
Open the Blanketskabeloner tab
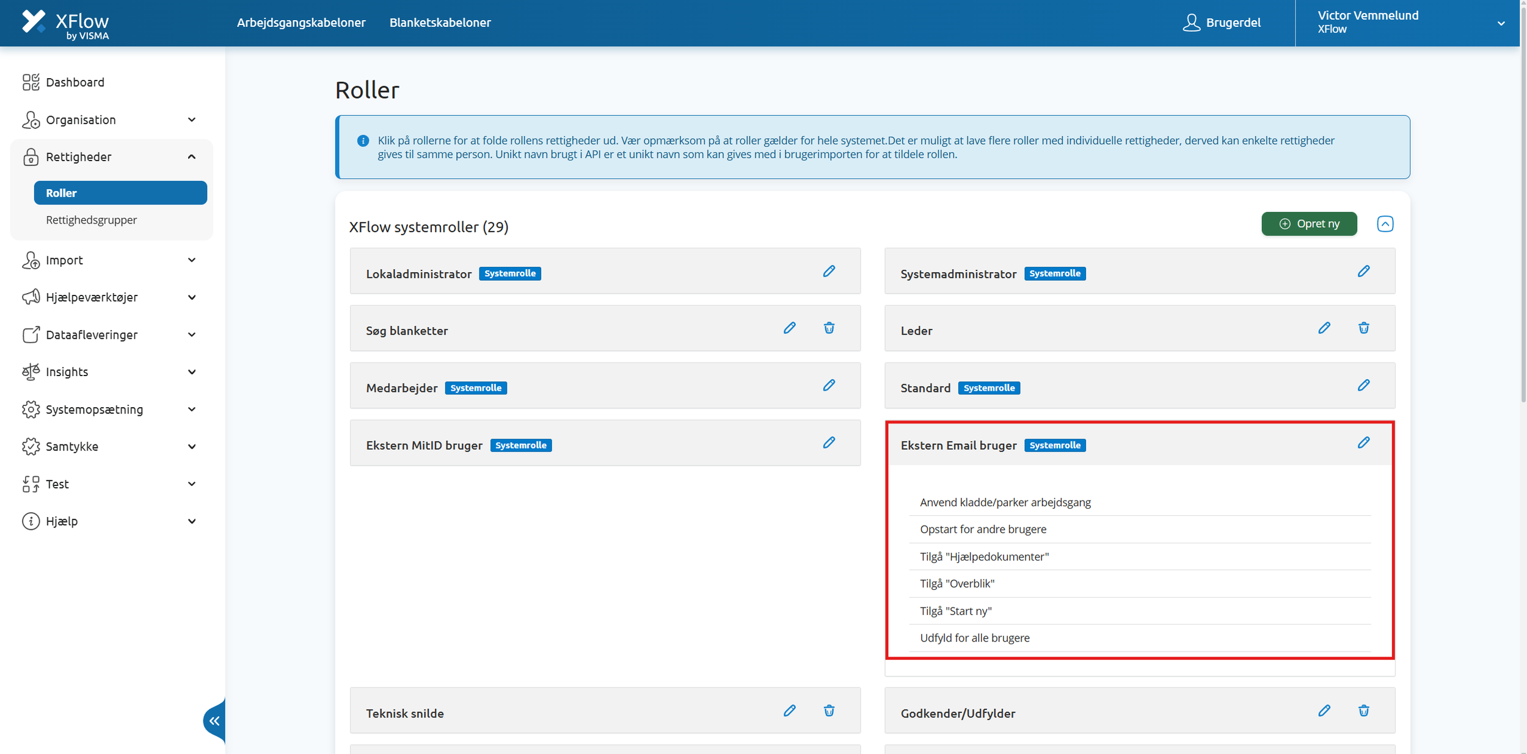click(440, 23)
